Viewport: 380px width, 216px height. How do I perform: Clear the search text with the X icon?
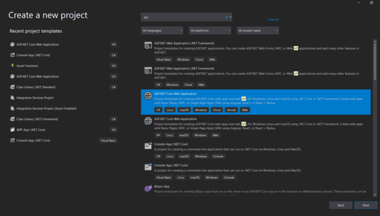click(227, 17)
